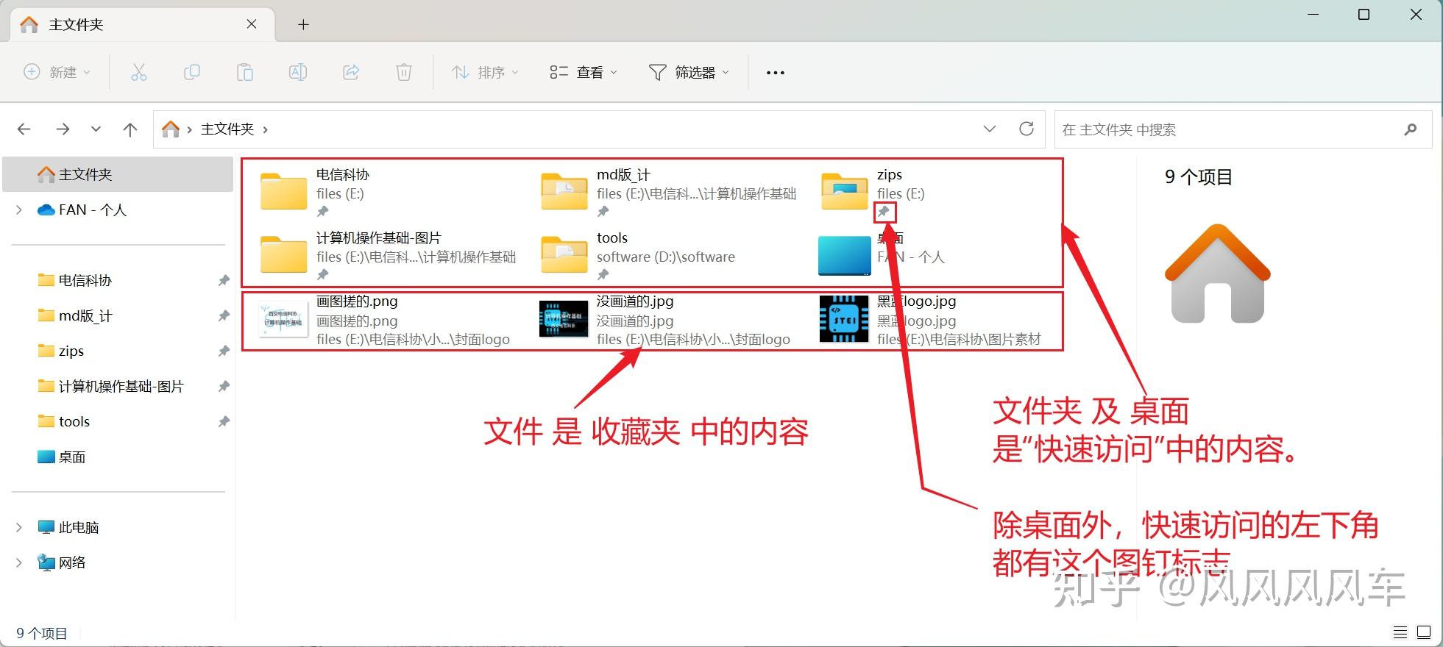Add a new tab with plus button
The width and height of the screenshot is (1443, 647).
click(303, 24)
